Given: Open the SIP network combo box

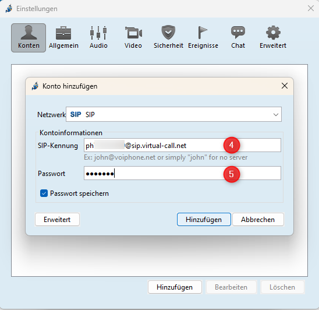Looking at the screenshot, I should point(173,114).
